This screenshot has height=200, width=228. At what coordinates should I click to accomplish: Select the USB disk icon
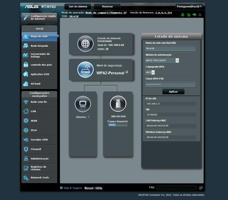[118, 104]
